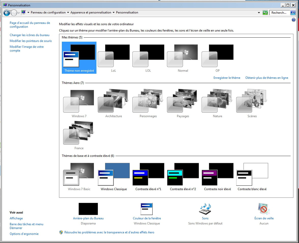Expand dropdown arrow before Panneau de configuration
This screenshot has height=243, width=299.
coord(29,12)
